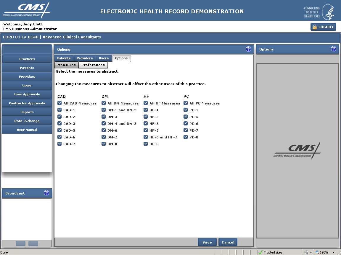This screenshot has height=255, width=341.
Task: Toggle the CAD-6 checkbox
Action: pos(59,137)
